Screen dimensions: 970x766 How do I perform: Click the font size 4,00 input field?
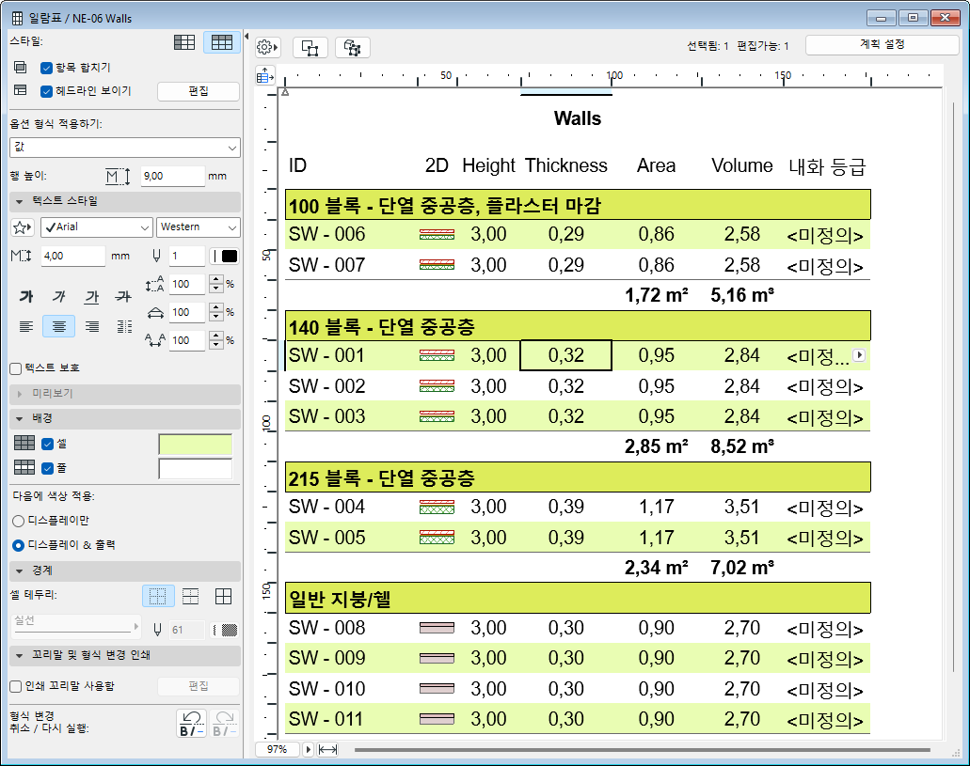72,257
